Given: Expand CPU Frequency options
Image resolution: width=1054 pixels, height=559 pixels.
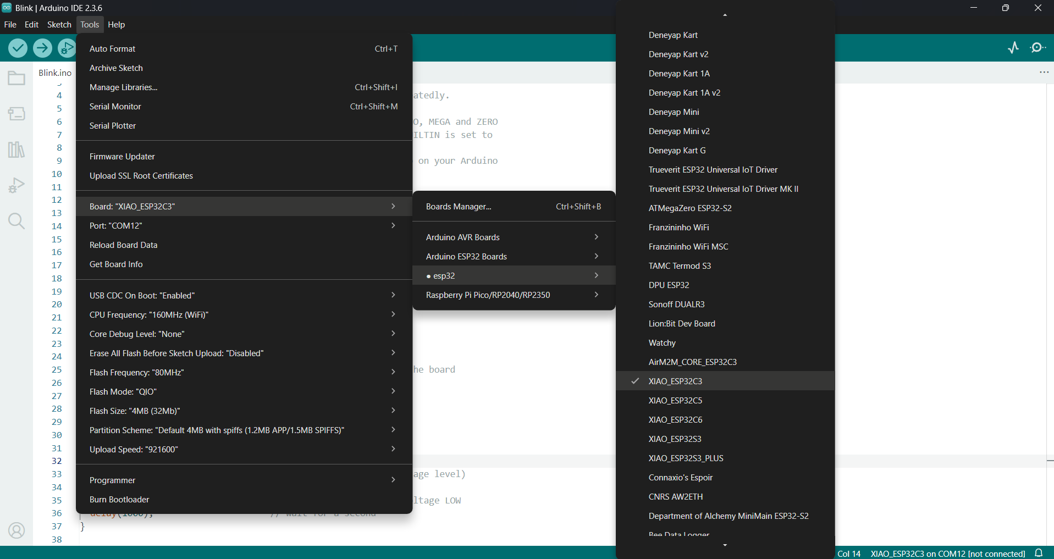Looking at the screenshot, I should tap(244, 314).
